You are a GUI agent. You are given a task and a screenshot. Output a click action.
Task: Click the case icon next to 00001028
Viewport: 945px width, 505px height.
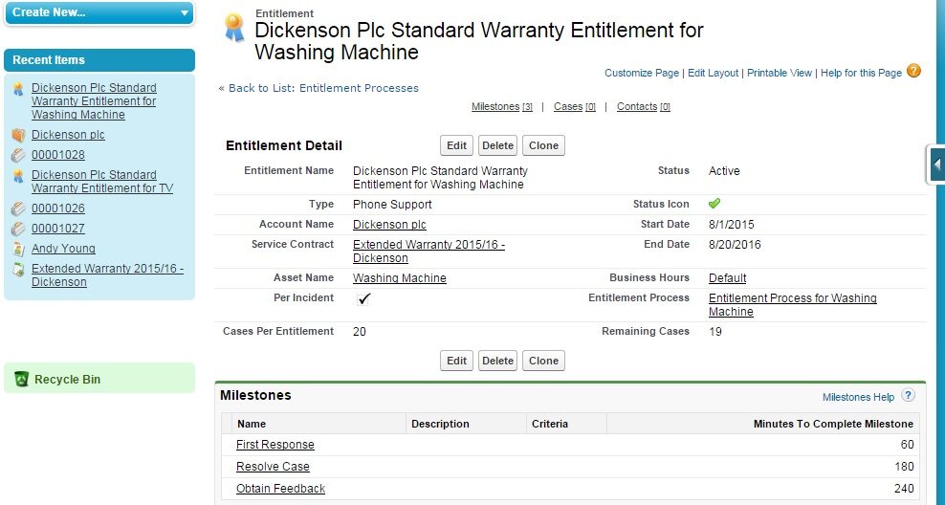(x=18, y=155)
